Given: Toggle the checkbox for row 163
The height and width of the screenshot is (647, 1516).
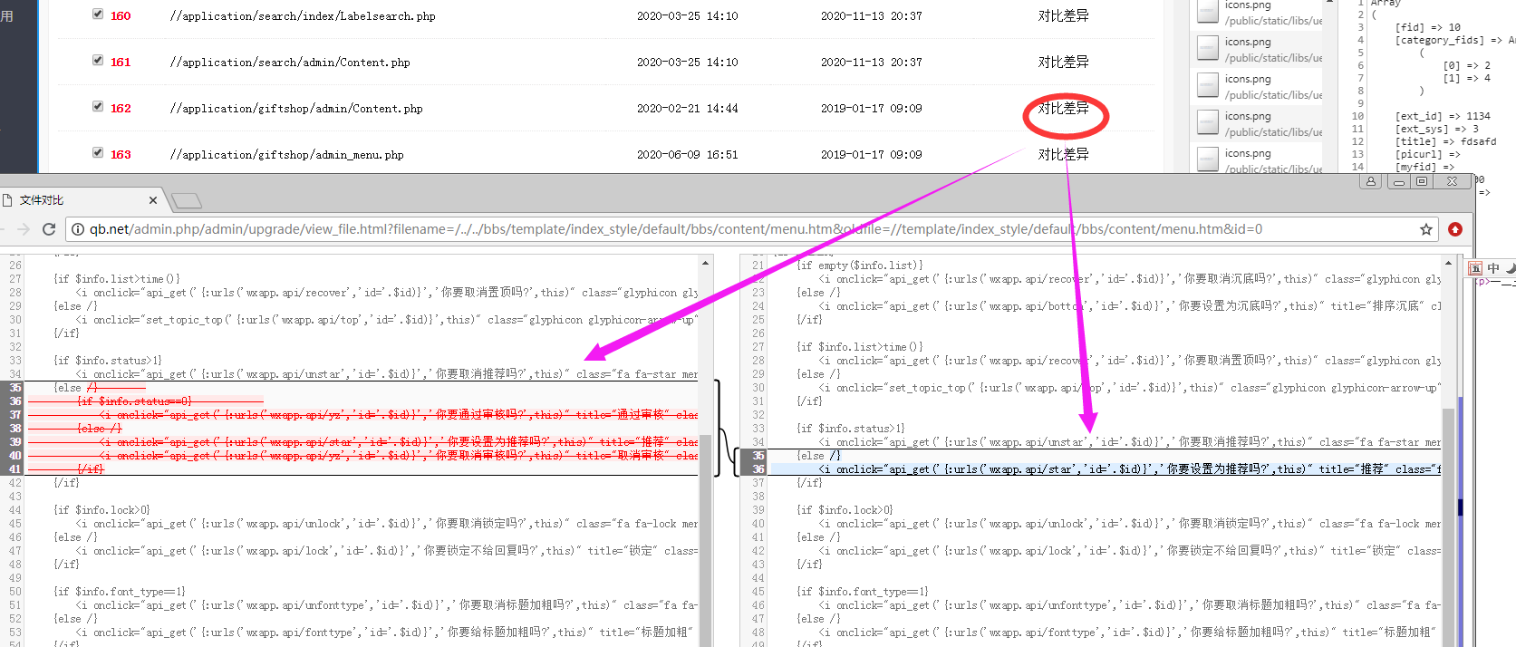Looking at the screenshot, I should click(x=98, y=153).
